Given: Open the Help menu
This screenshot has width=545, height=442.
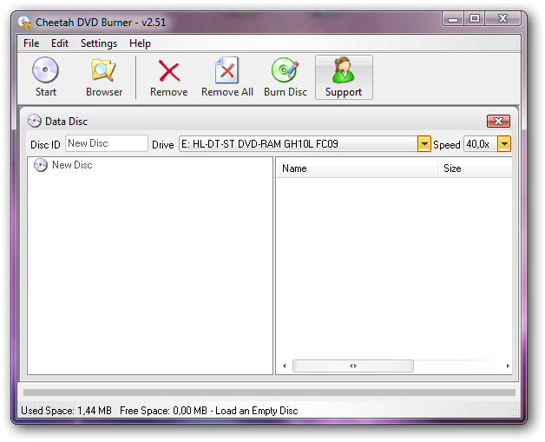Looking at the screenshot, I should [x=140, y=43].
